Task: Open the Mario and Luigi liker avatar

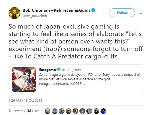Action: [x=61, y=111]
